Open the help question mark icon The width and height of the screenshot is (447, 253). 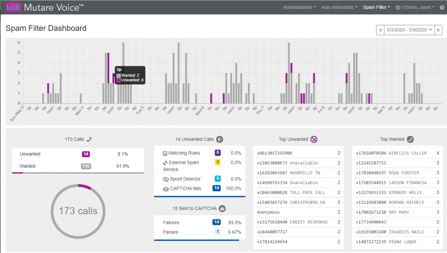coord(442,7)
